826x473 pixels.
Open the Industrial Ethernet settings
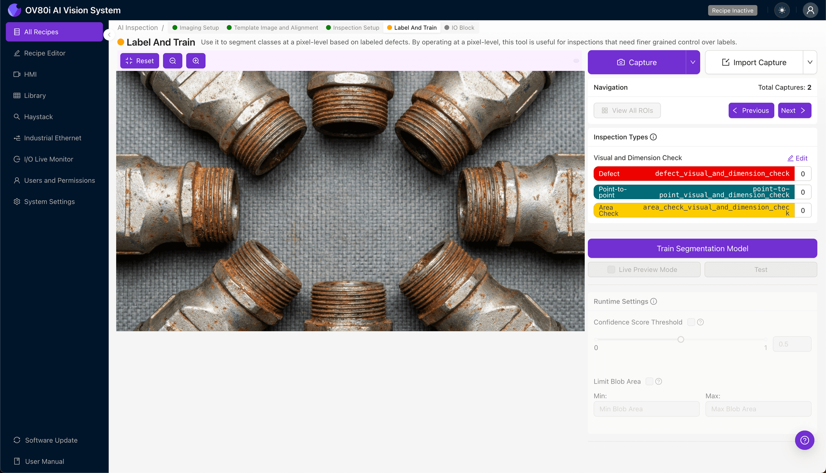point(52,138)
